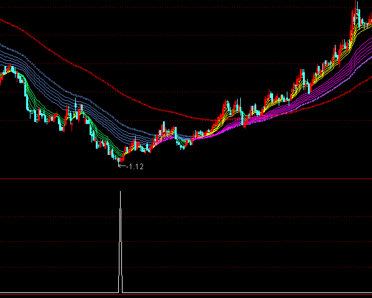
Task: Click the red divider between chart and indicator
Action: (x=186, y=179)
